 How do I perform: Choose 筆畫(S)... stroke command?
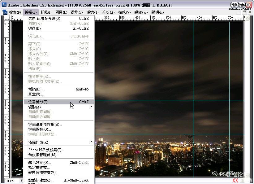pyautogui.click(x=59, y=94)
